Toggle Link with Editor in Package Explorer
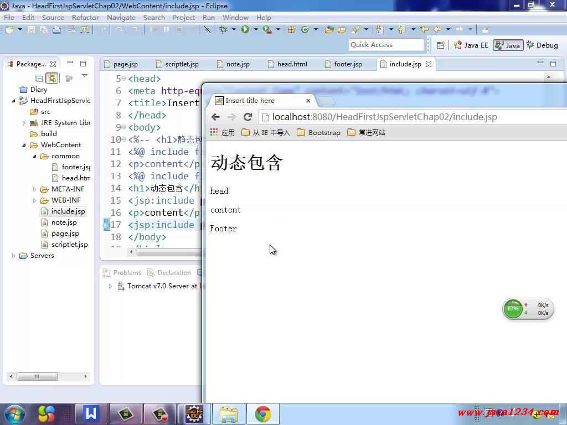This screenshot has height=425, width=567. point(51,78)
